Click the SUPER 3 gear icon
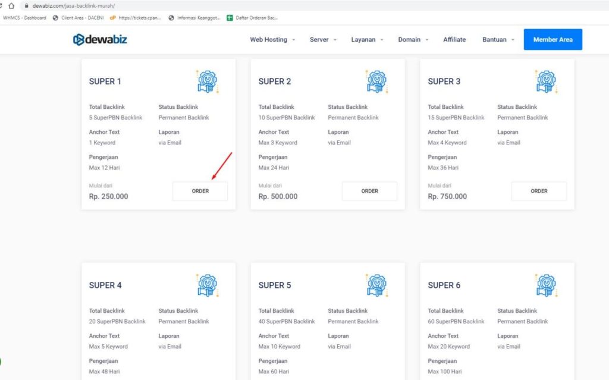Viewport: 609px width, 380px height. pyautogui.click(x=546, y=81)
